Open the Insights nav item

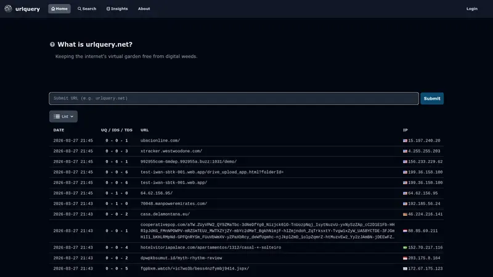point(117,9)
